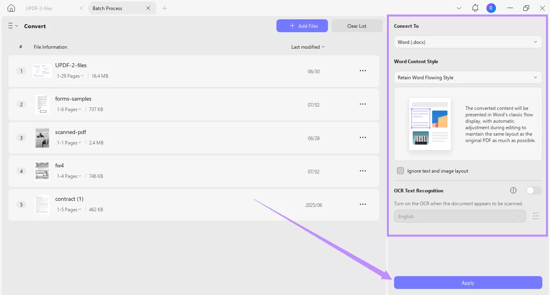Click the Add Files button
This screenshot has height=295, width=550.
coord(302,26)
